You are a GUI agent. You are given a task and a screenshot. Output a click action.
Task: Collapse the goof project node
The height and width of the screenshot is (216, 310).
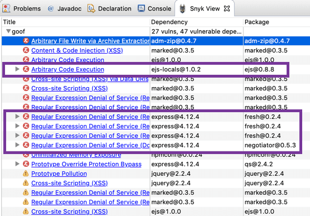click(x=8, y=31)
